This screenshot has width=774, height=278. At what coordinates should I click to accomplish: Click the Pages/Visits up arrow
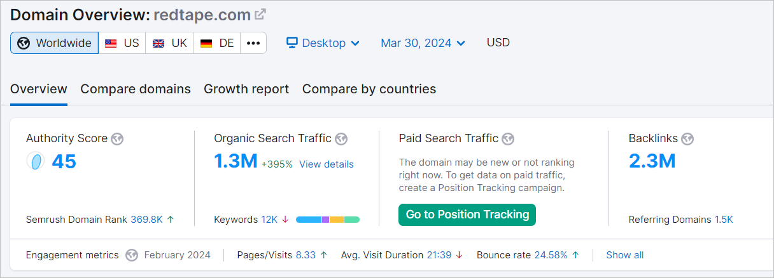(323, 255)
